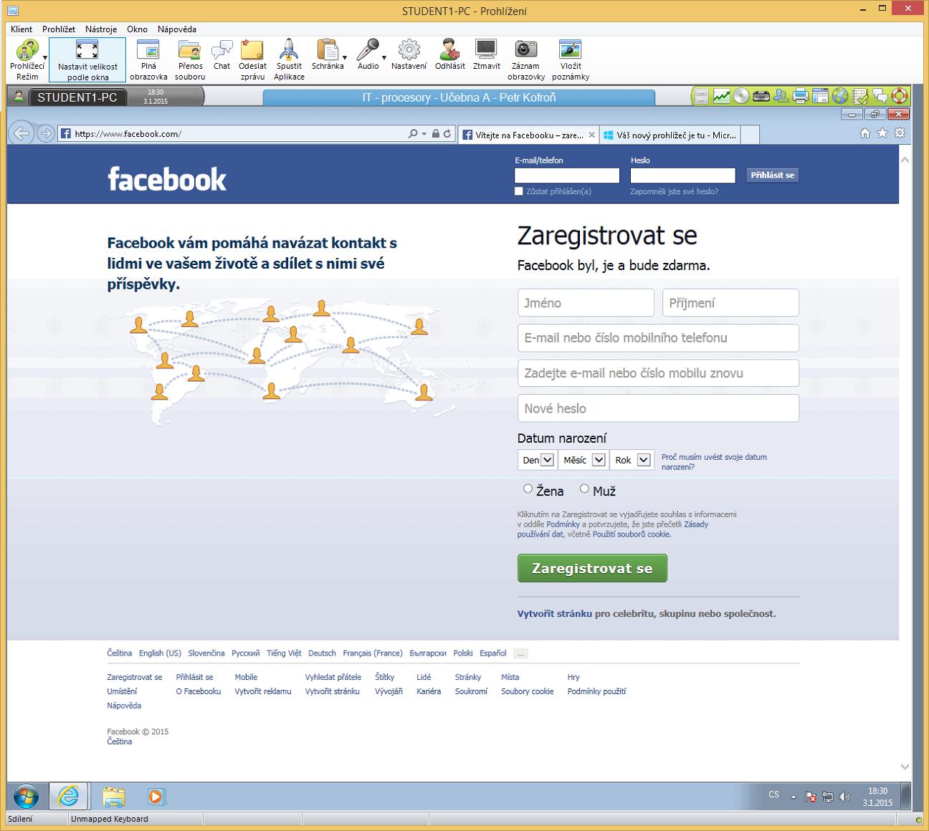This screenshot has width=929, height=831.
Task: Click the life buoy help icon
Action: click(x=900, y=95)
